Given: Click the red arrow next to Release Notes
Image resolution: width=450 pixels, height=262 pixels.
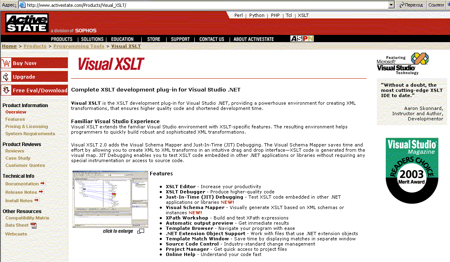Looking at the screenshot, I should click(x=41, y=191).
